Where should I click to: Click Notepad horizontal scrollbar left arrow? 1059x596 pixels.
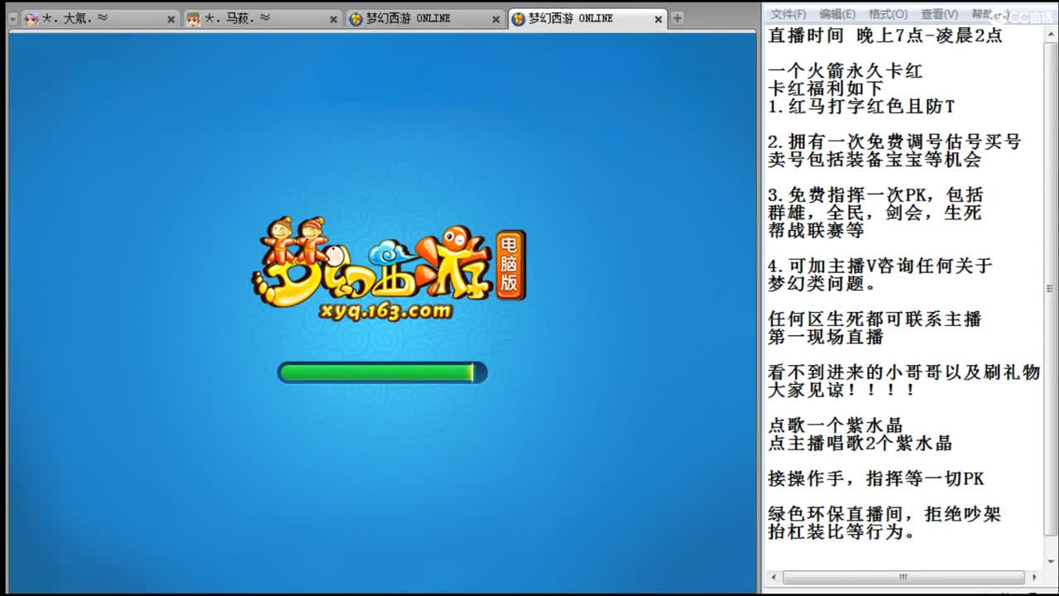774,577
